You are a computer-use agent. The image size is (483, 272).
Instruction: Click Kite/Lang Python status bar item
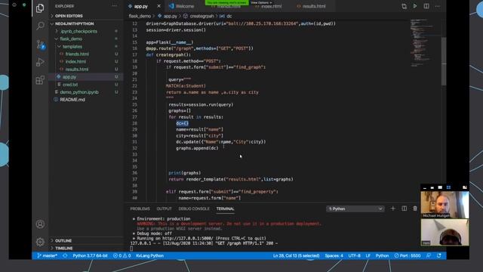click(149, 255)
